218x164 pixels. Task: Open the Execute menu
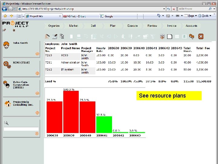click(133, 26)
